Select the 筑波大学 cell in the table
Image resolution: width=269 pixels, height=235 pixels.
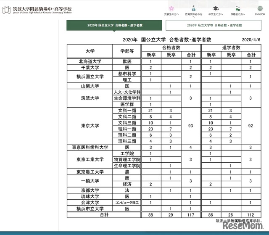(x=90, y=98)
